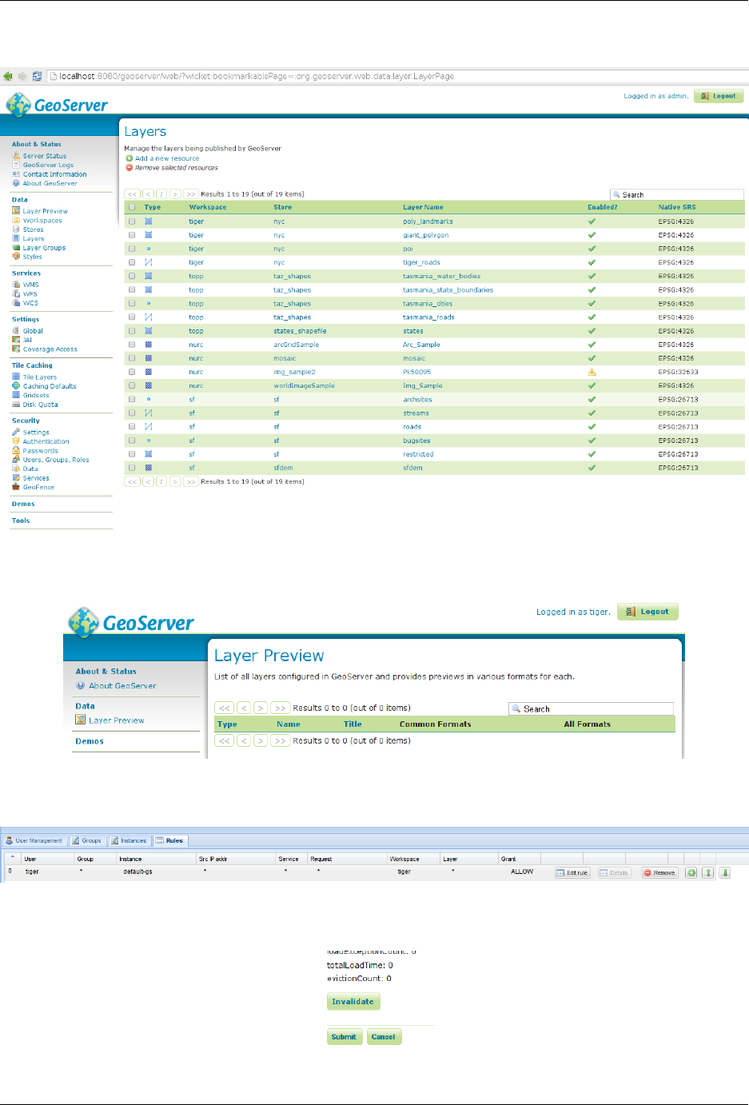Open Caching Defaults page
749x1105 pixels.
[x=50, y=386]
